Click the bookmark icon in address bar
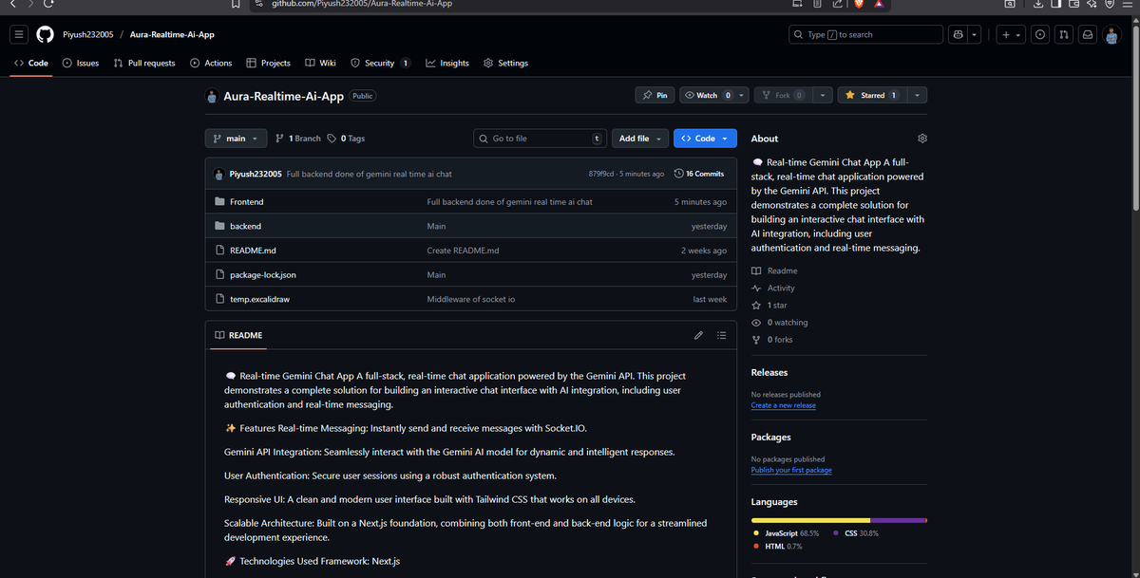This screenshot has height=578, width=1140. (x=236, y=4)
